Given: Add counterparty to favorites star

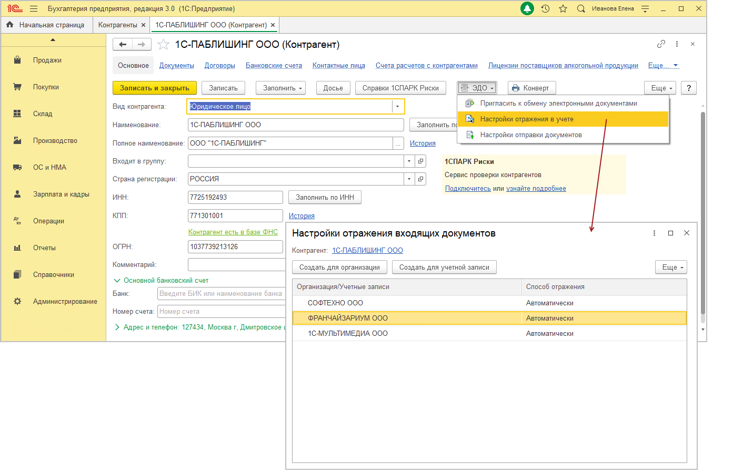Looking at the screenshot, I should (163, 45).
